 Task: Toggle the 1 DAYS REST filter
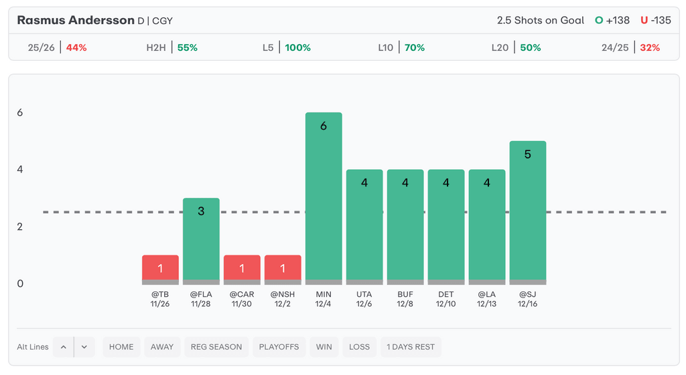pyautogui.click(x=411, y=347)
